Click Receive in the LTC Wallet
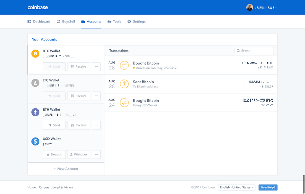Viewport: 305px width, 194px height. coord(79,96)
